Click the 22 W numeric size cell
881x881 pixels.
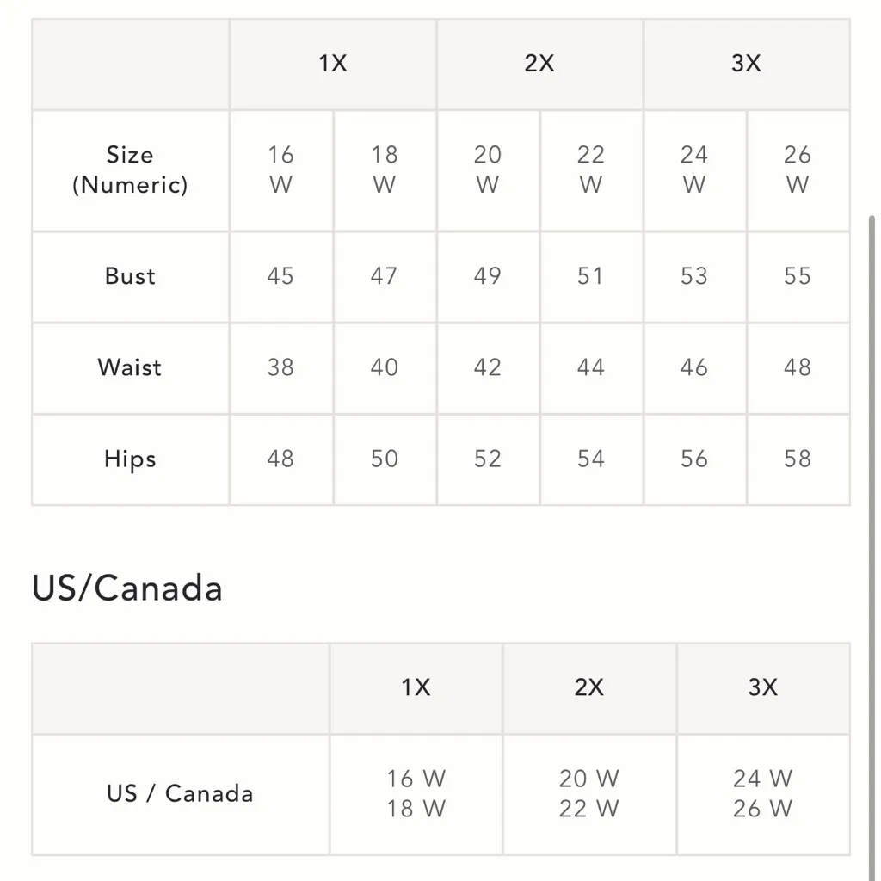(x=591, y=169)
